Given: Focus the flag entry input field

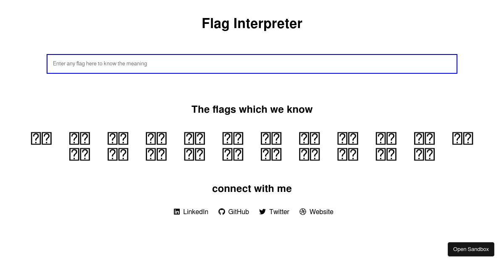Looking at the screenshot, I should [x=252, y=64].
